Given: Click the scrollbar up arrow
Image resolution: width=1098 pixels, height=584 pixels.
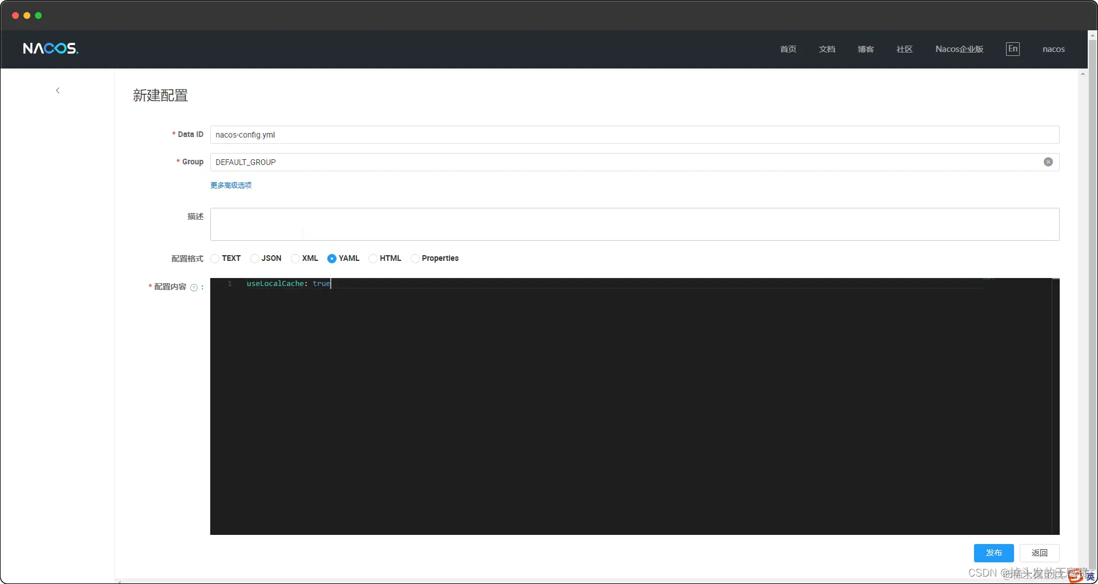Looking at the screenshot, I should tap(1083, 73).
